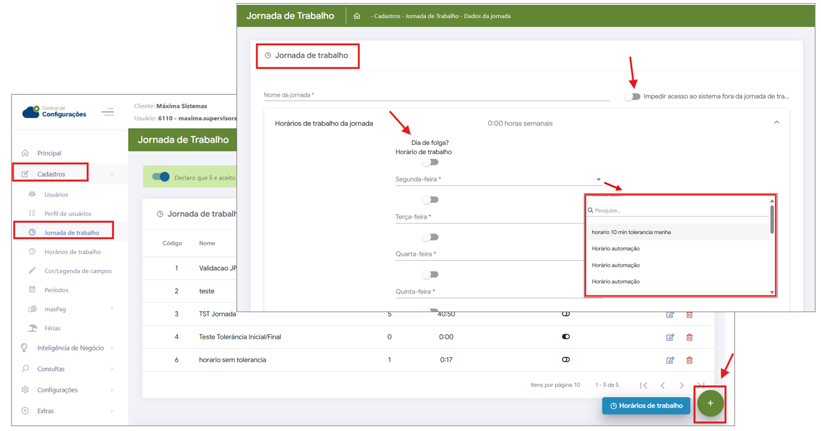Select 'horario 10 min tolerancia manha' option
Screen dimensions: 821x431
point(677,232)
